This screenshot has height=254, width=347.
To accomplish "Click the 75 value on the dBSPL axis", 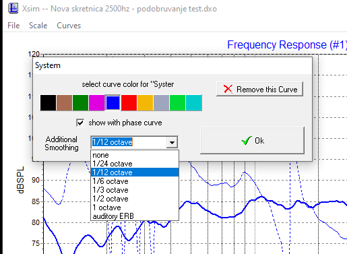I will 36,243.
